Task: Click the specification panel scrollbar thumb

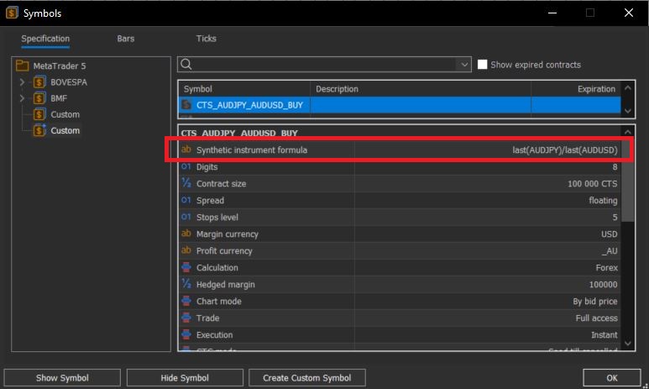Action: coord(627,181)
